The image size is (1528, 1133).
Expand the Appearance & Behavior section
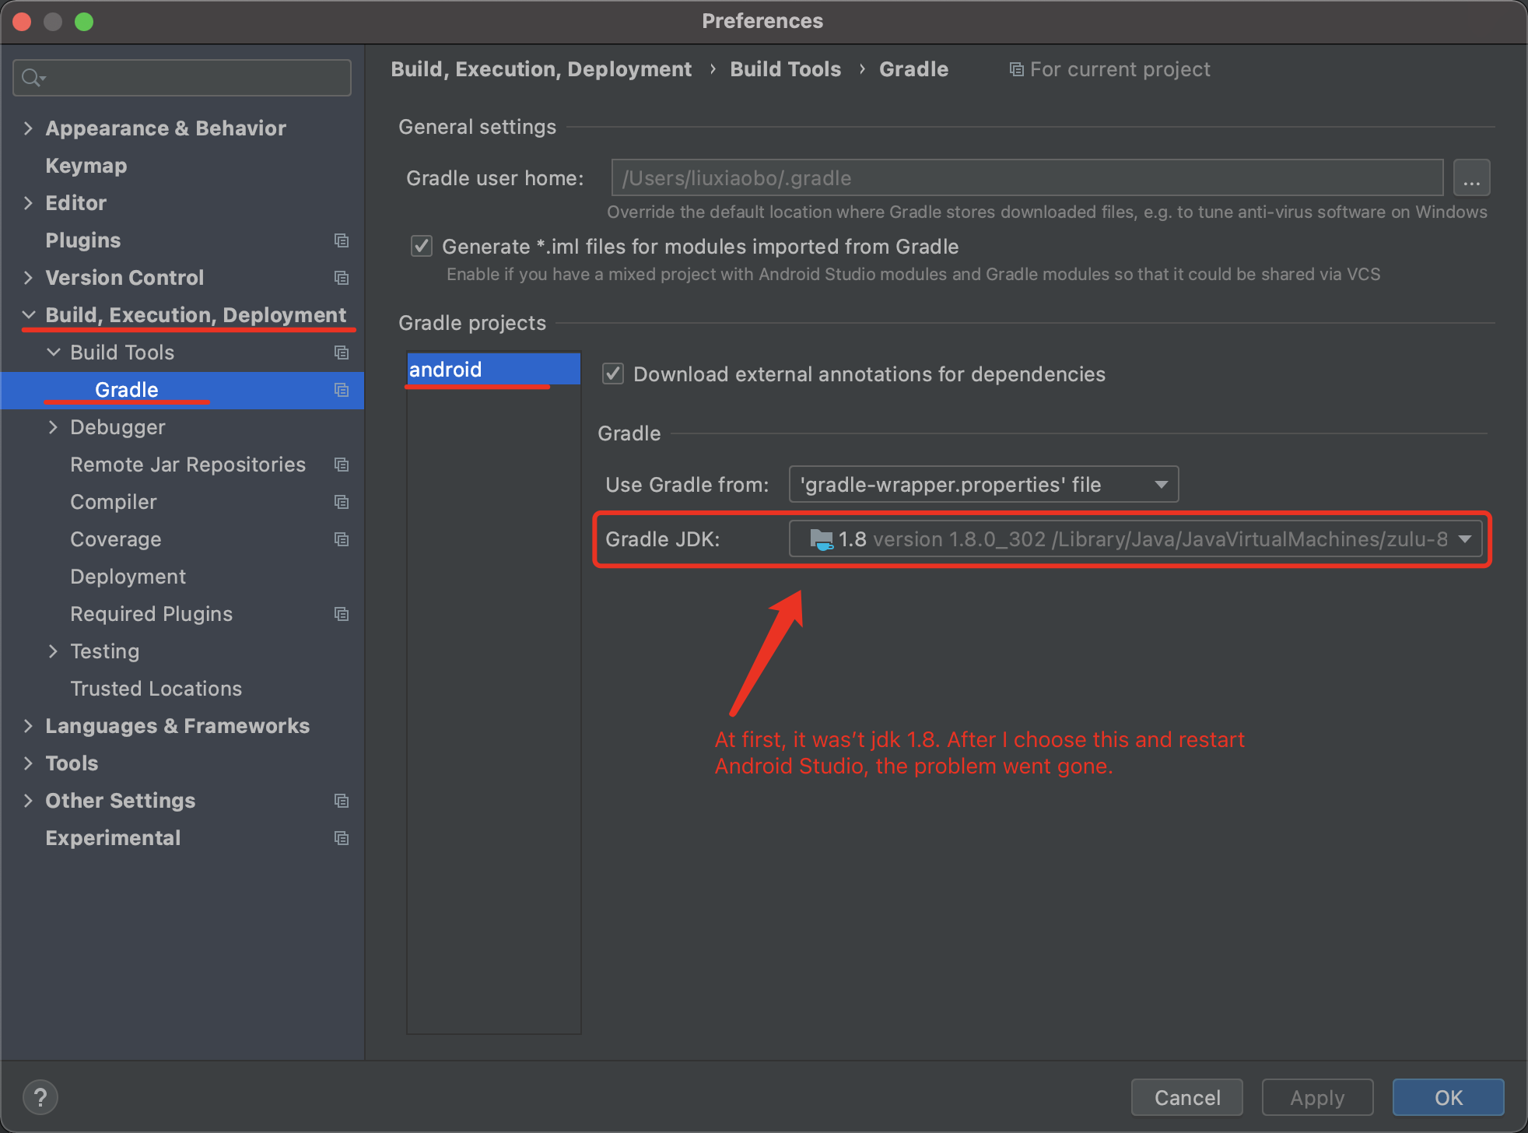point(28,128)
